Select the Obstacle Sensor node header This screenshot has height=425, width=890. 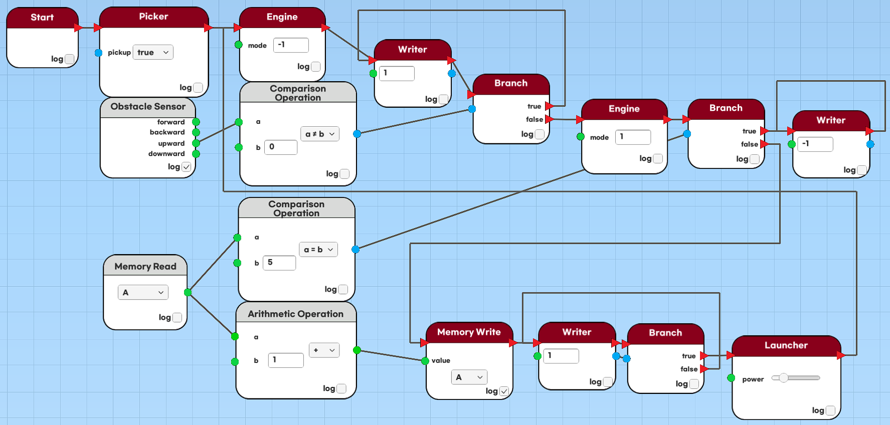coord(148,107)
